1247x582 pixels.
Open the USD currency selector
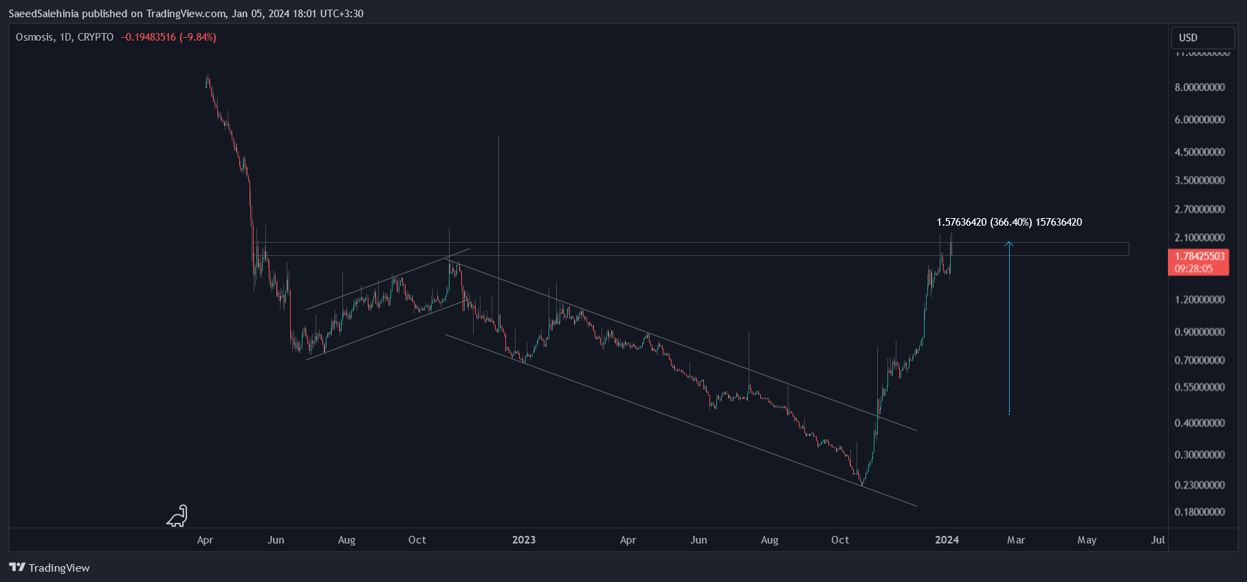[x=1203, y=38]
